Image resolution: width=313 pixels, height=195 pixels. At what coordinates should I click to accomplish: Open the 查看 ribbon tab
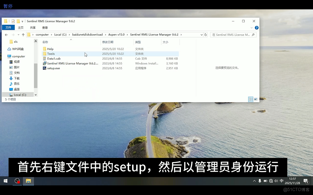pyautogui.click(x=45, y=27)
